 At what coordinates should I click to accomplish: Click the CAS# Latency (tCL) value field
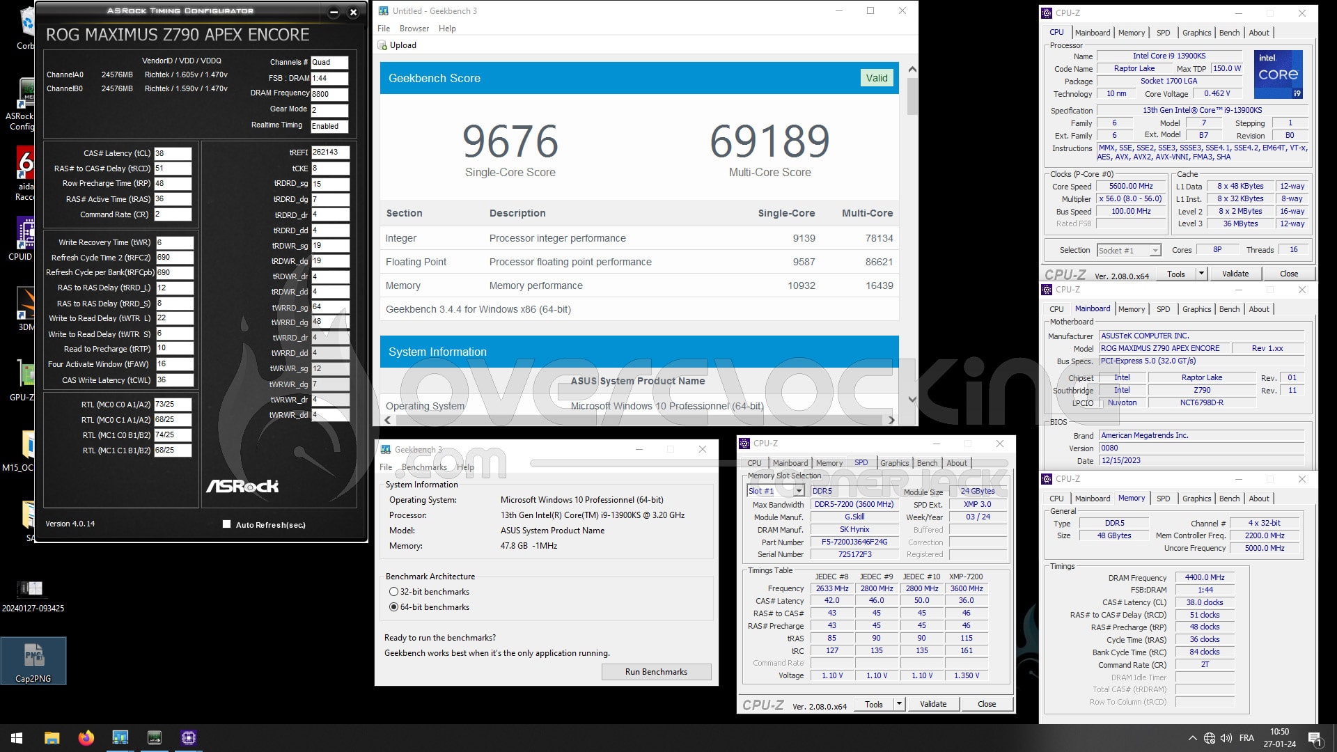tap(172, 153)
